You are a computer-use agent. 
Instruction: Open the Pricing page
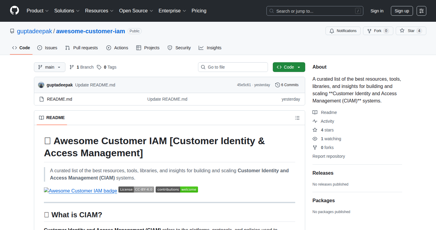(199, 11)
